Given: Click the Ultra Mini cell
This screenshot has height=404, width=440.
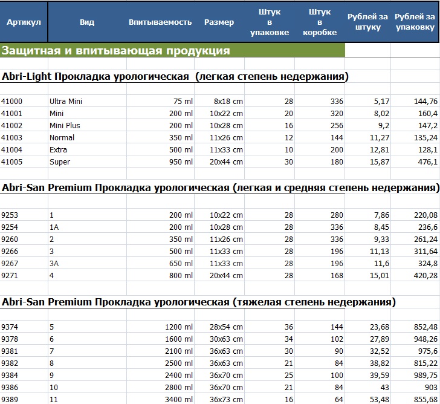Looking at the screenshot, I should point(87,102).
